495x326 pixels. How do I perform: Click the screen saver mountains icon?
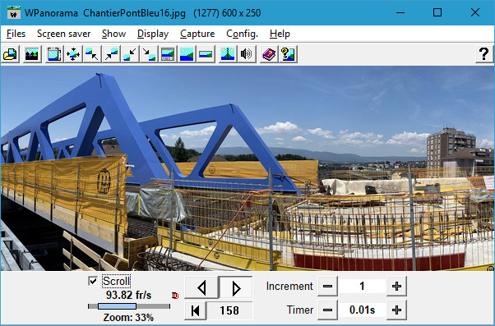click(32, 54)
